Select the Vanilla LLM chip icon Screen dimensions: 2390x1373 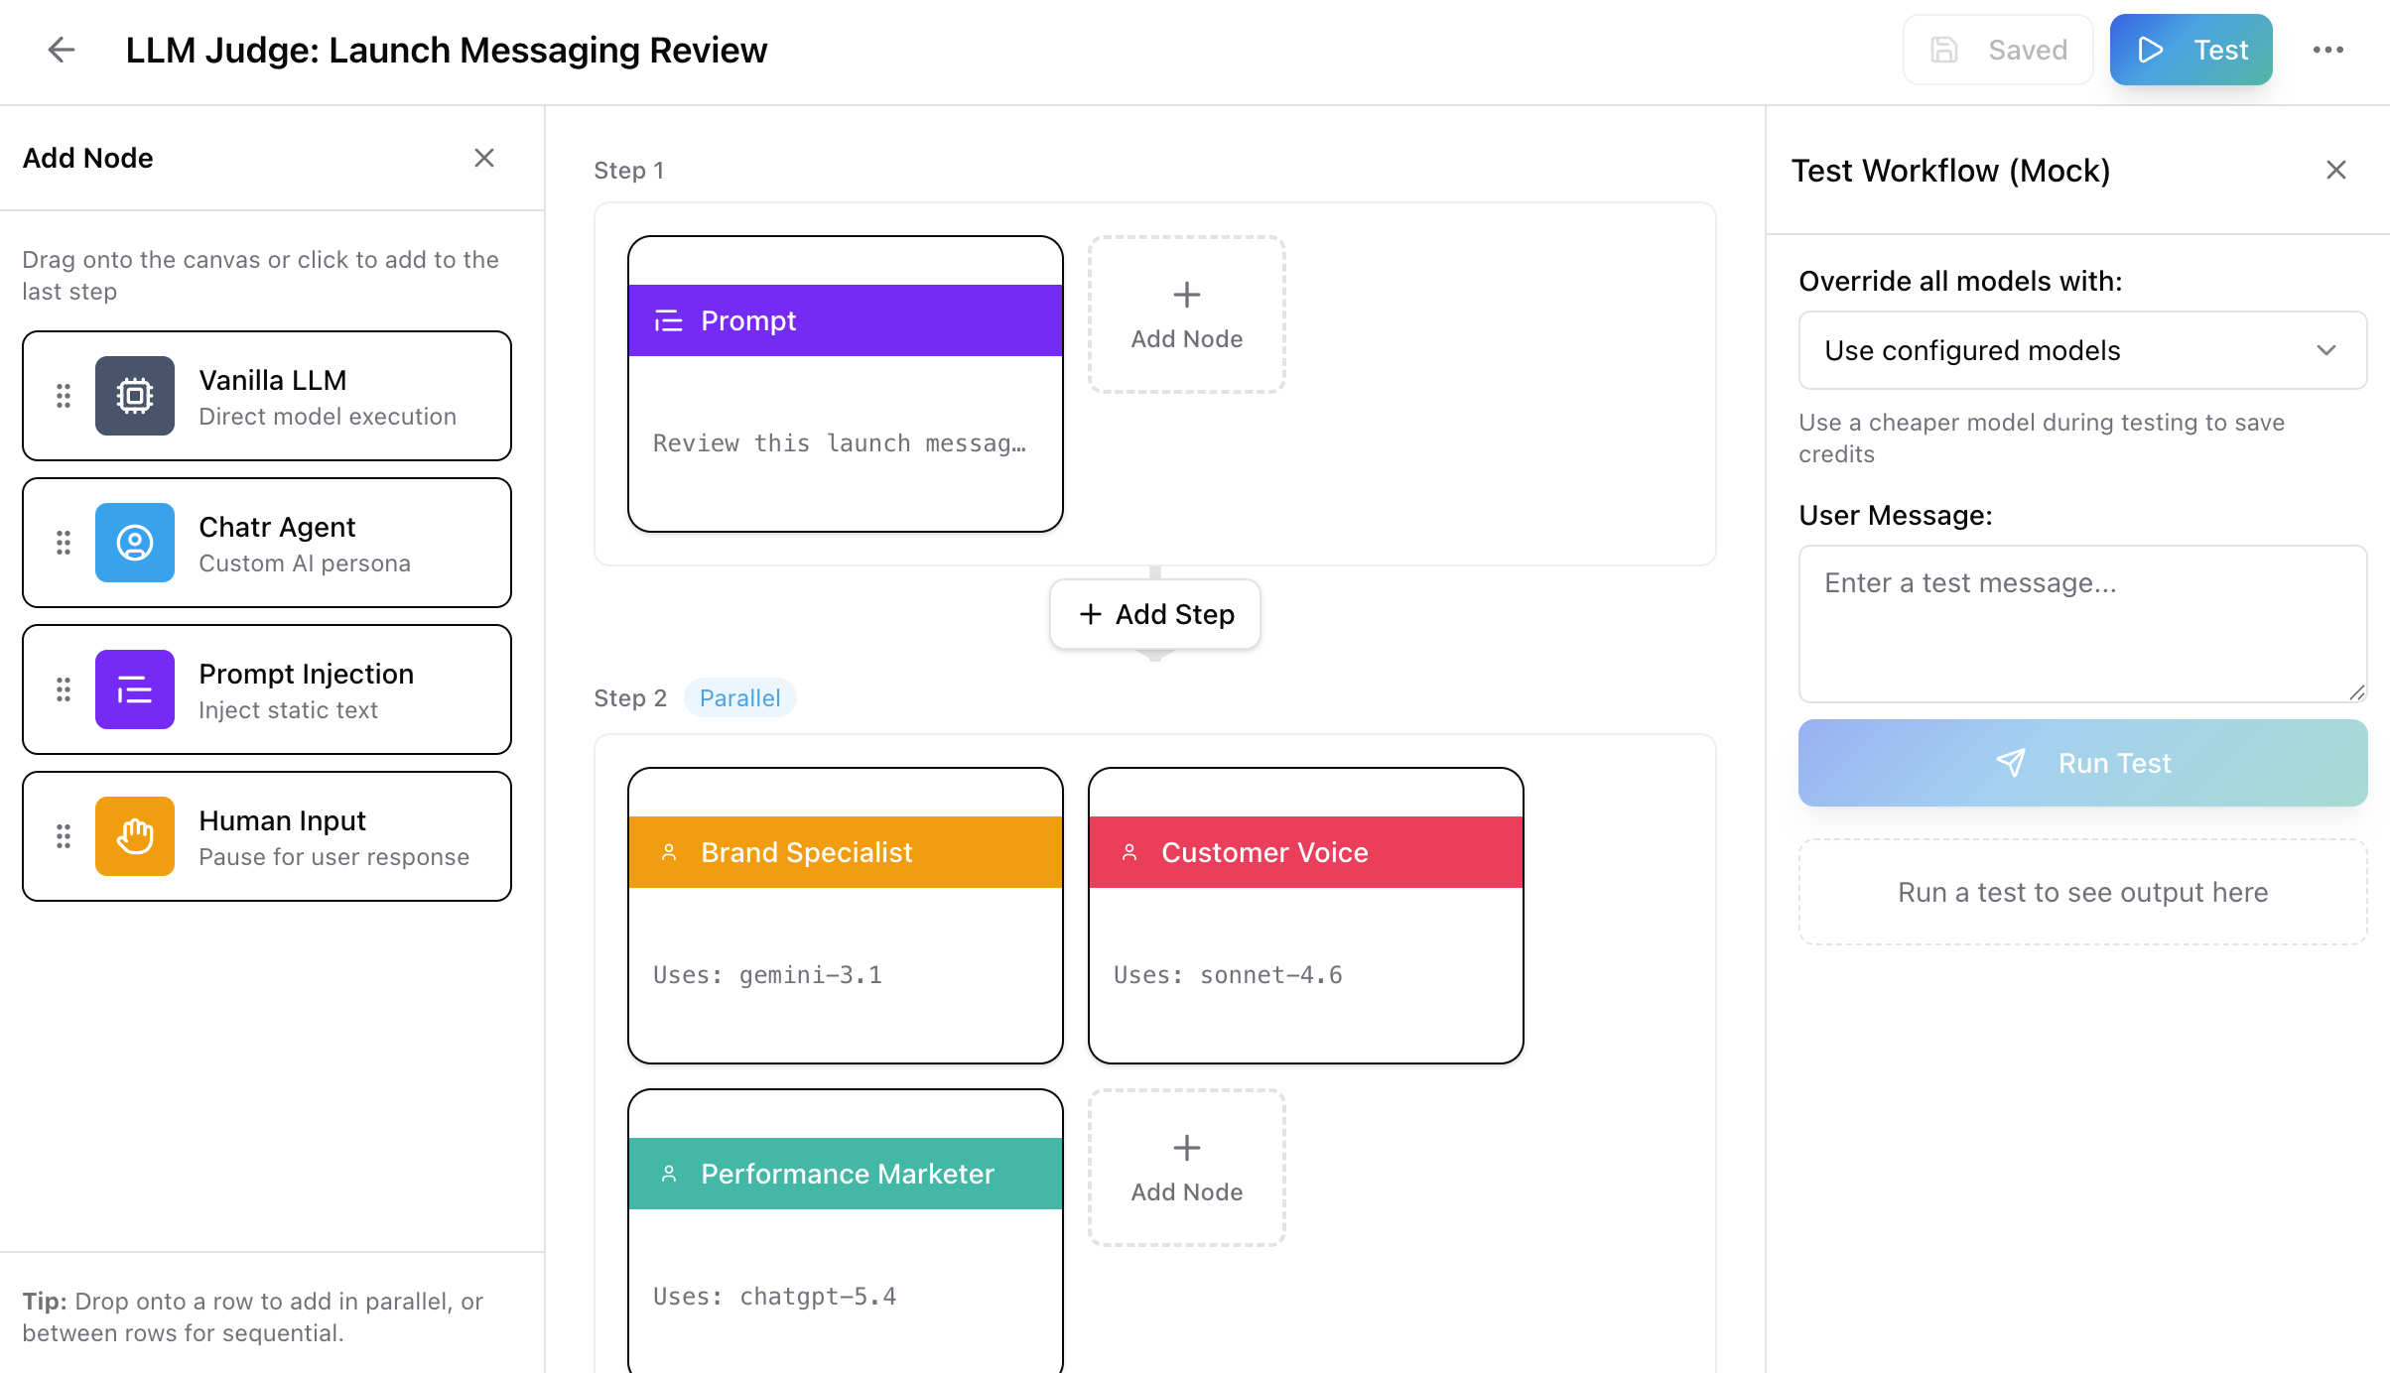click(135, 396)
